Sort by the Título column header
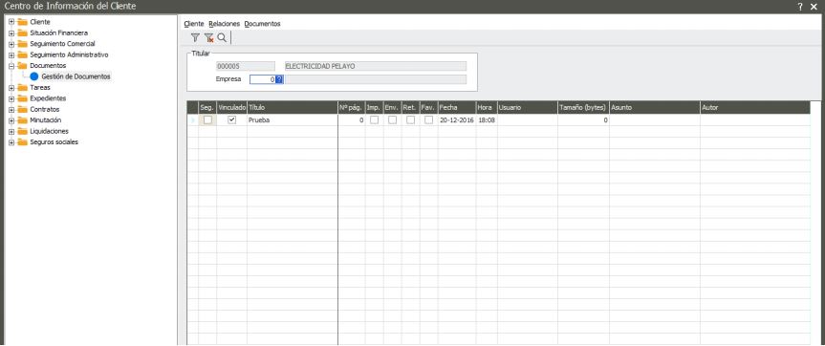This screenshot has width=825, height=346. [292, 107]
